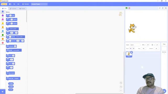Switch to the Costumes tab

13,9
